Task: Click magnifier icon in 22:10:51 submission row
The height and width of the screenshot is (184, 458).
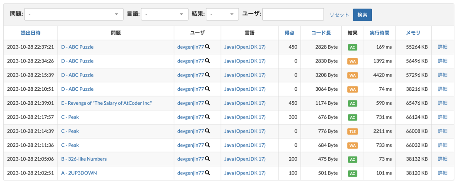Action: click(208, 89)
